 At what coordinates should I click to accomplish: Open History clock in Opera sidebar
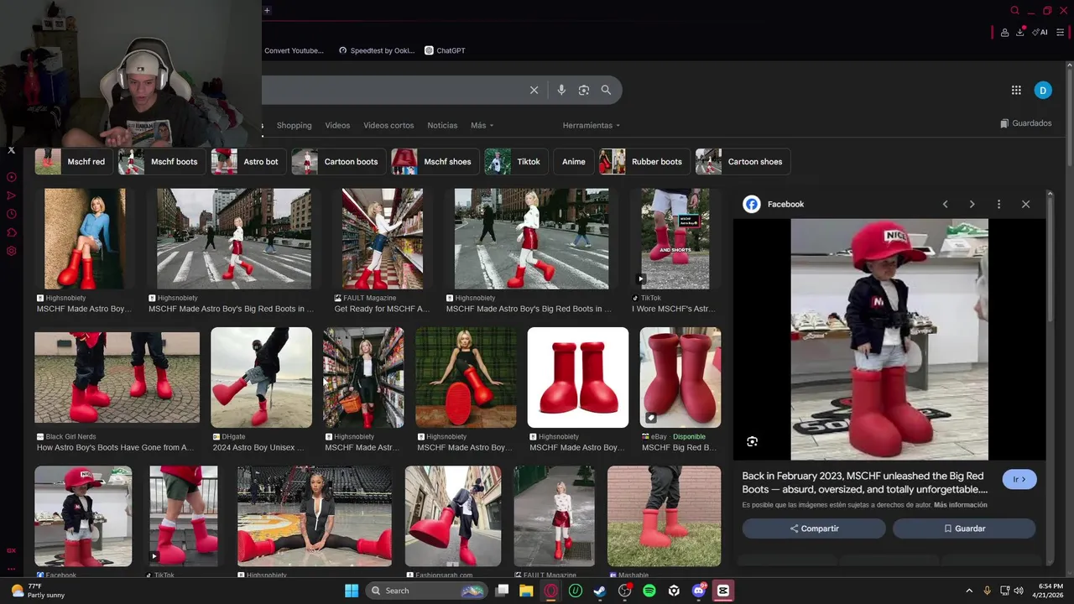click(x=11, y=214)
